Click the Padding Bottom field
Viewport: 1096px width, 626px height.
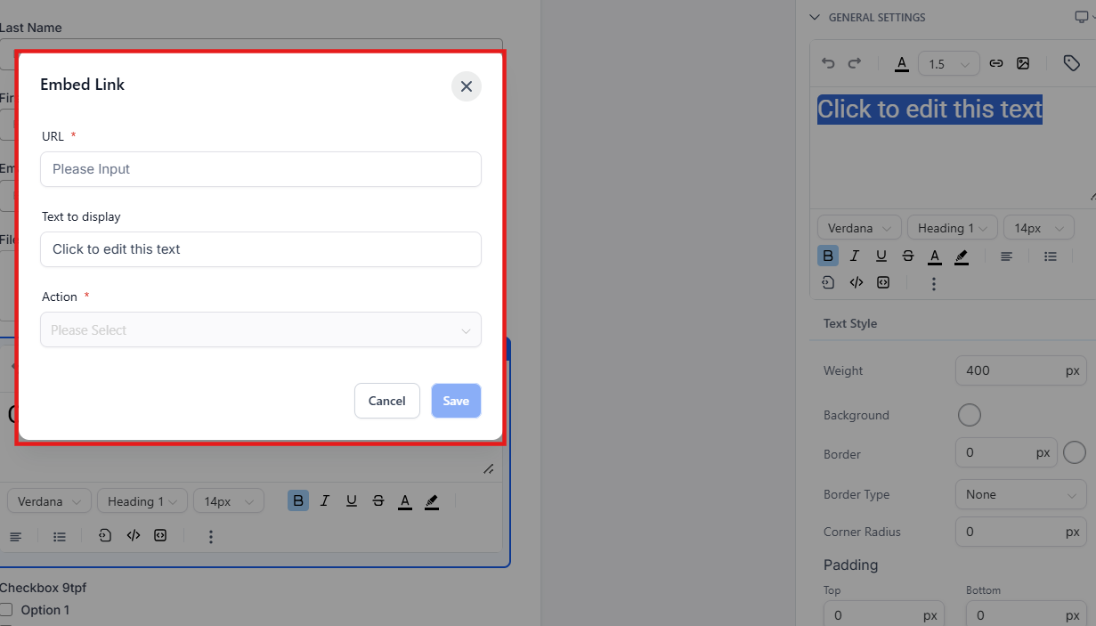[1027, 615]
